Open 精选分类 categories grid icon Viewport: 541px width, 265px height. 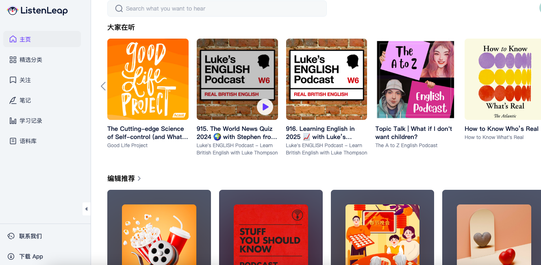tap(13, 60)
